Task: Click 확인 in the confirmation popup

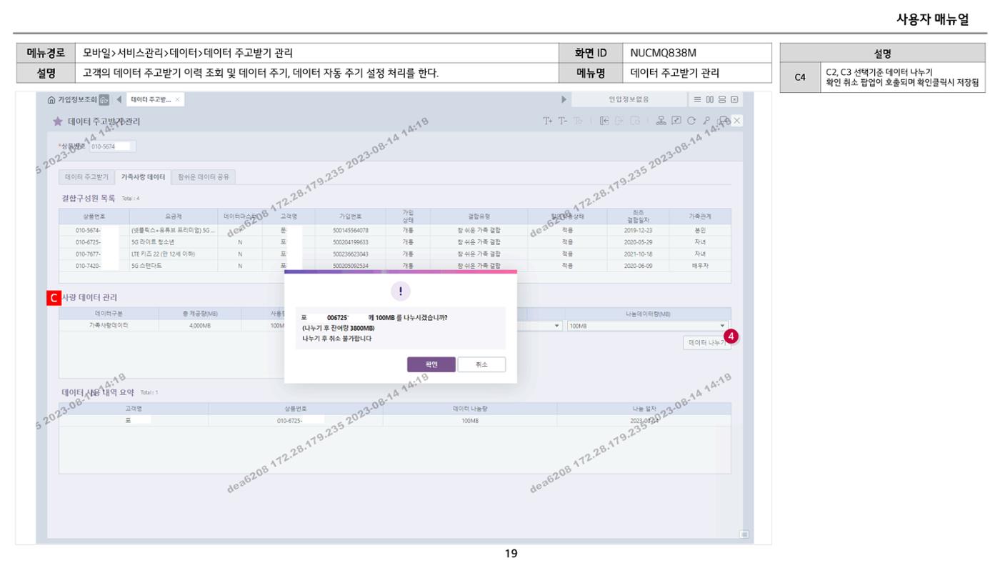Action: (431, 364)
